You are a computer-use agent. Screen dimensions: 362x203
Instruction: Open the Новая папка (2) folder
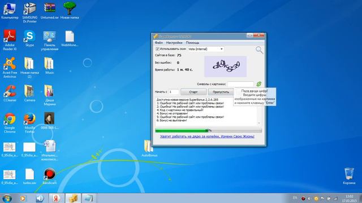click(x=29, y=68)
